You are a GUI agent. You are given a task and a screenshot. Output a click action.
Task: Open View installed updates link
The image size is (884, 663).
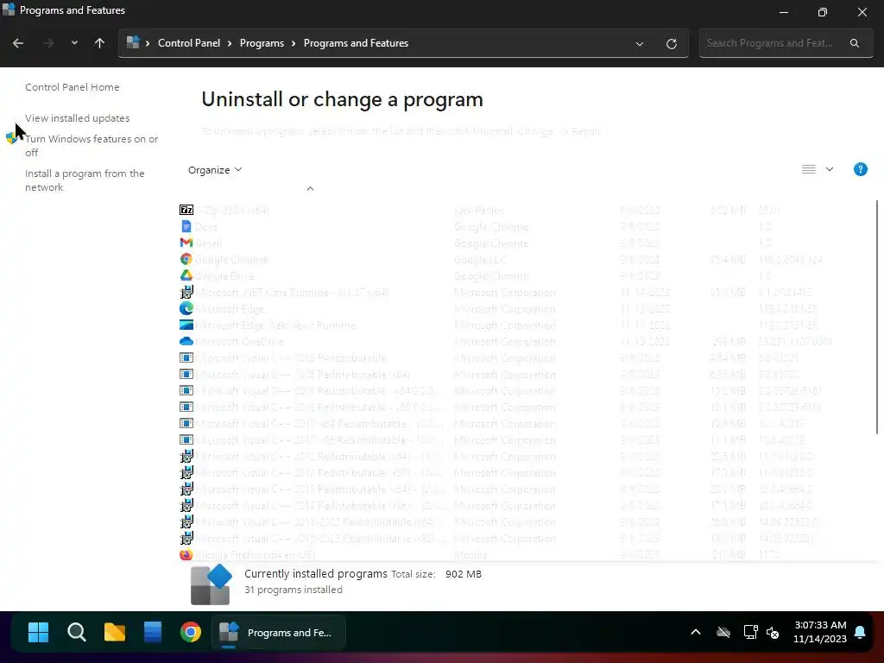point(77,118)
